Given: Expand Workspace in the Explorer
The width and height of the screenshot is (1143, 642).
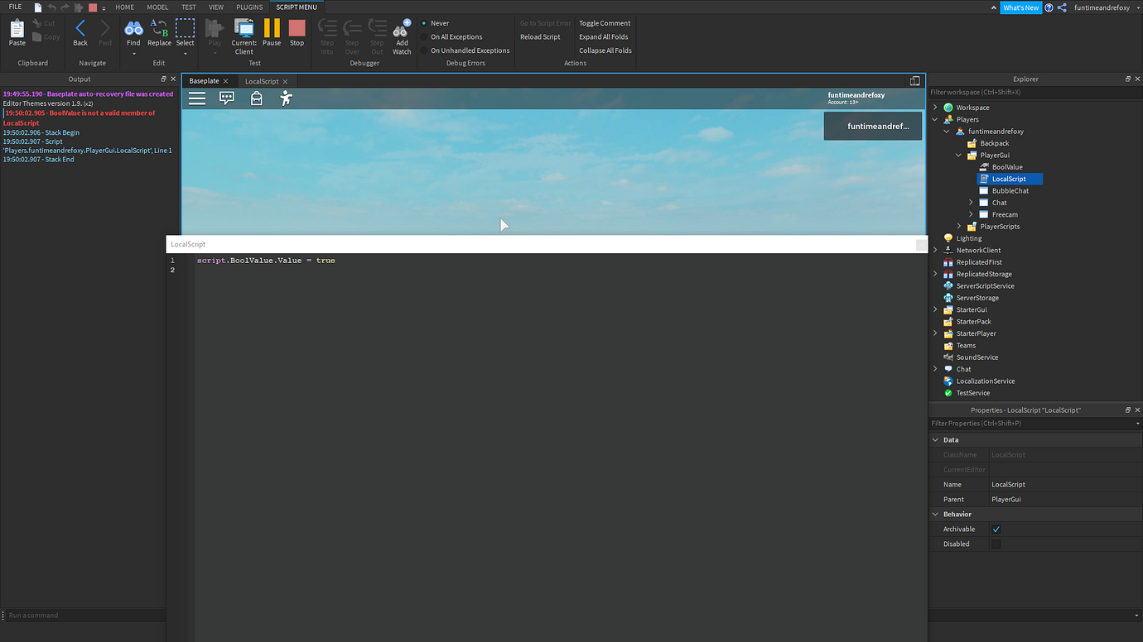Looking at the screenshot, I should click(x=935, y=107).
